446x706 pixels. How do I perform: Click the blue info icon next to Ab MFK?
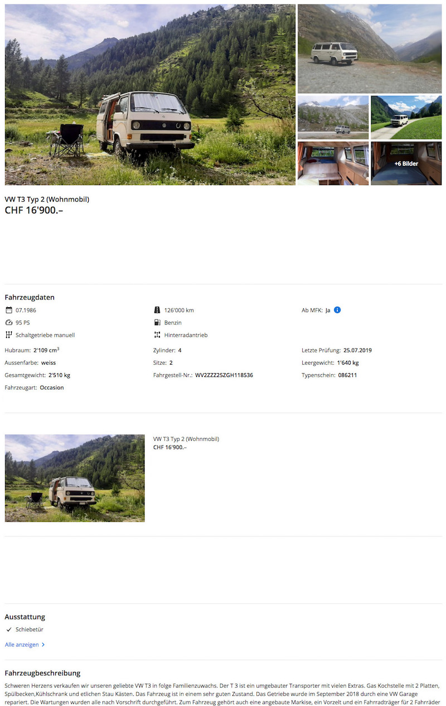click(x=337, y=310)
